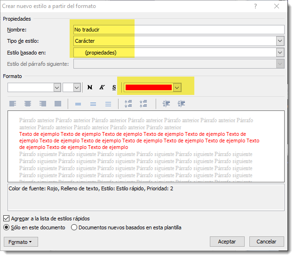The width and height of the screenshot is (295, 258).
Task: Toggle Agregar a la lista de estilos rápidos
Action: (7, 219)
